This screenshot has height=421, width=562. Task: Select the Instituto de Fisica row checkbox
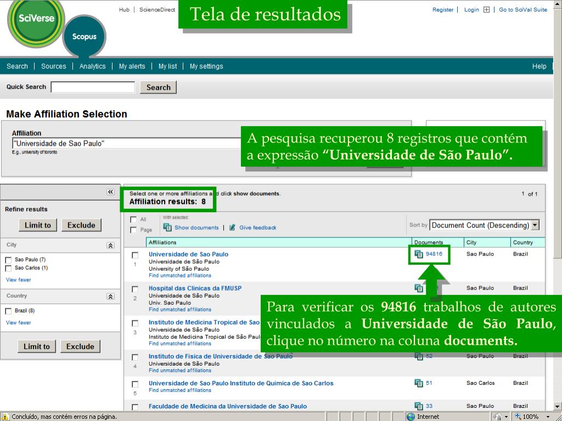pos(135,357)
